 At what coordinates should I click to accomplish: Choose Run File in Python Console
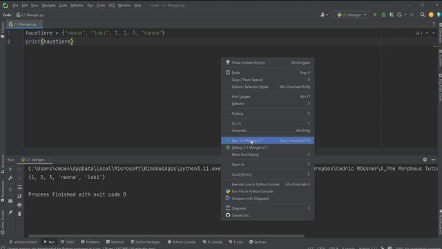(267, 192)
